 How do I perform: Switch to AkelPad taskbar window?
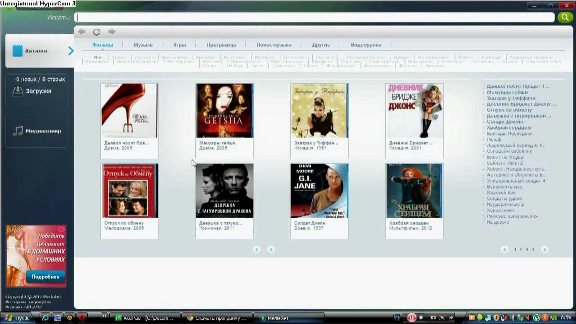click(145, 318)
